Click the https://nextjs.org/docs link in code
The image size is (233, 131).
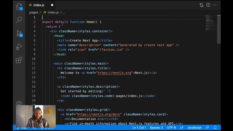99,114
